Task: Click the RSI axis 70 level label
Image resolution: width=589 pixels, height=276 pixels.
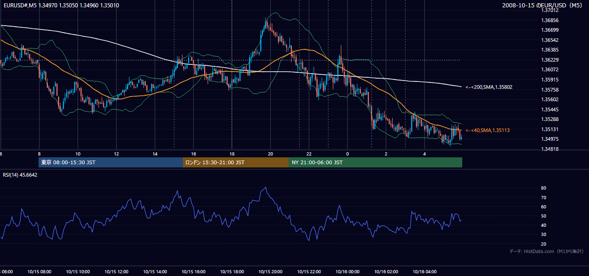Action: (x=543, y=197)
